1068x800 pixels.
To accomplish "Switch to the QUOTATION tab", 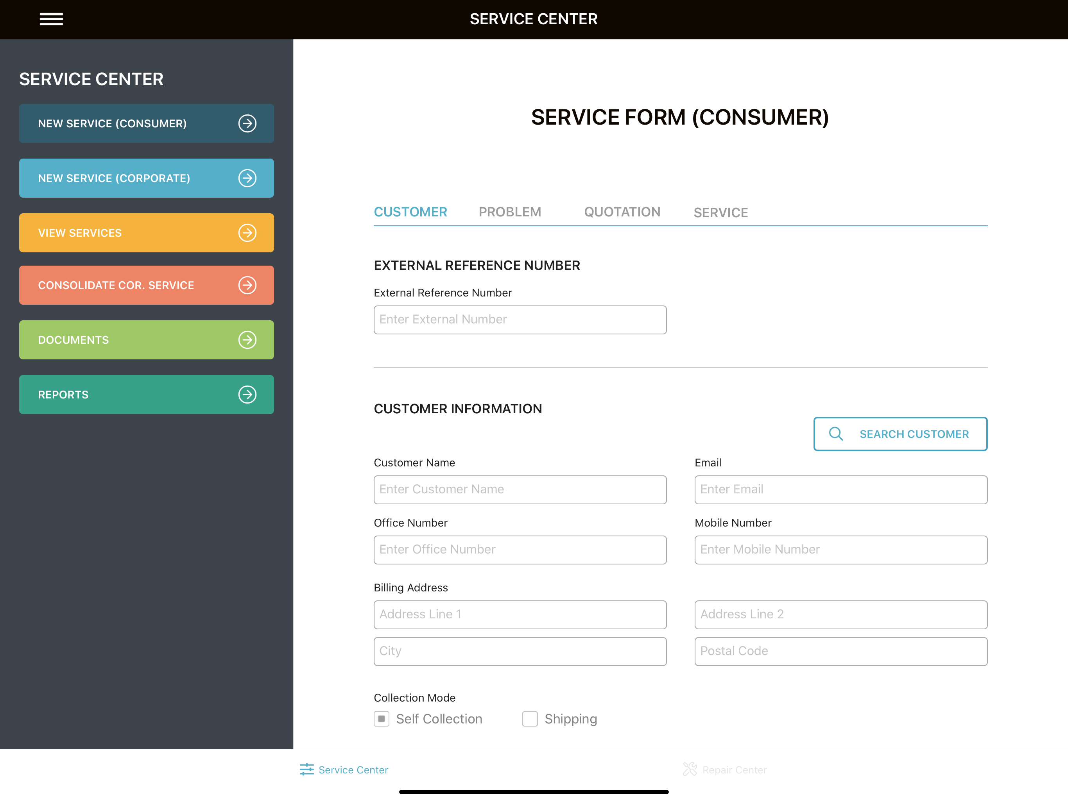I will point(622,212).
